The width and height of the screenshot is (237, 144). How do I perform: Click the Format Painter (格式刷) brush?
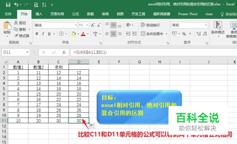pyautogui.click(x=16, y=36)
